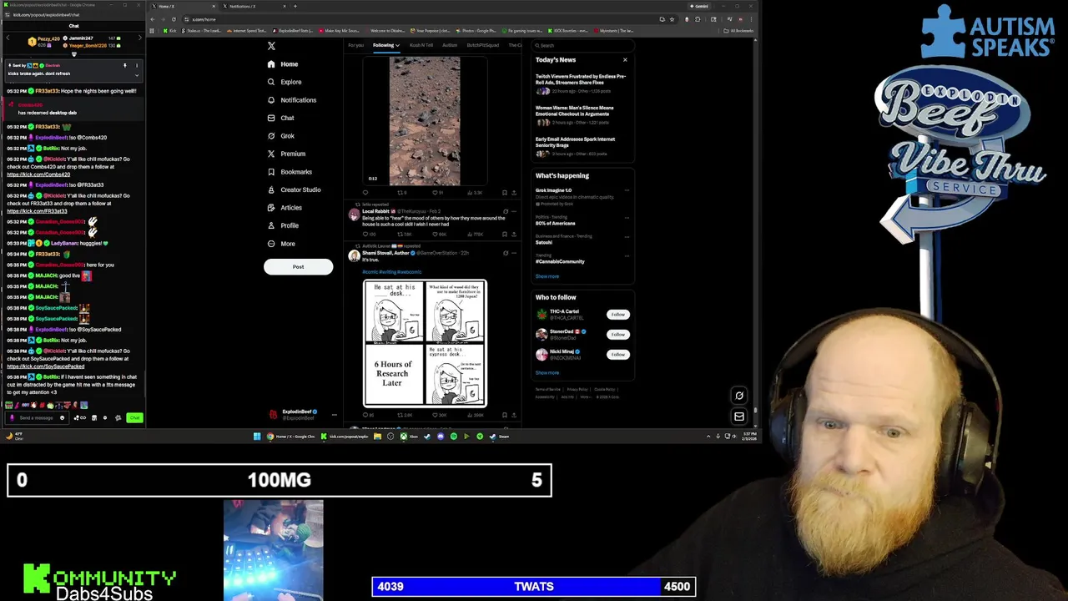Screen dimensions: 1068x601
Task: Open emoji picker in Kick chat input
Action: pos(62,418)
